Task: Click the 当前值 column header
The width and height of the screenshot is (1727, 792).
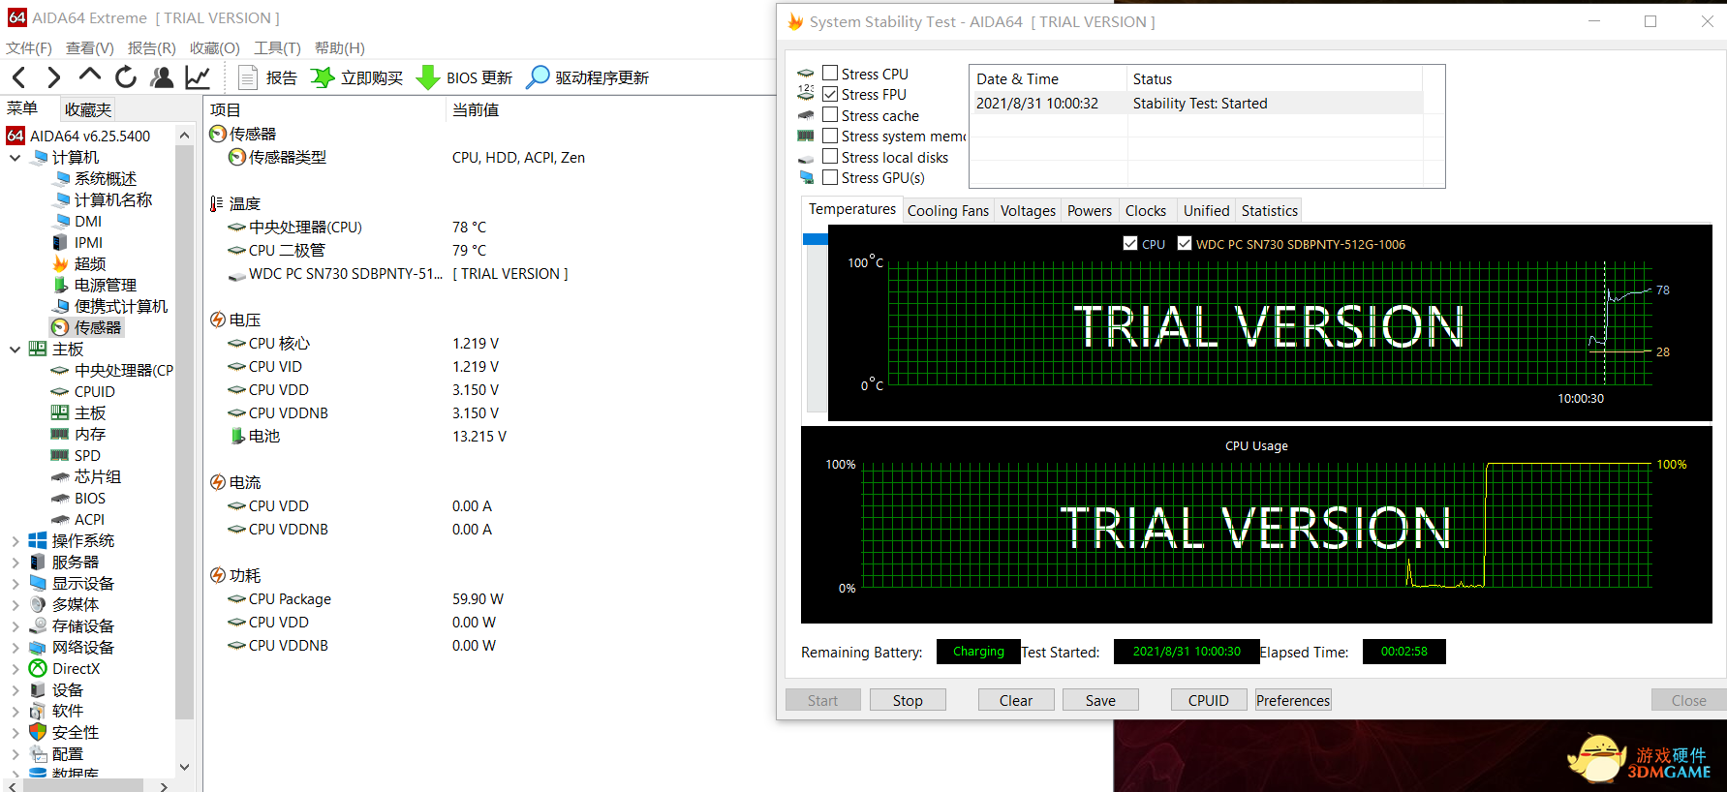Action: coord(476,110)
